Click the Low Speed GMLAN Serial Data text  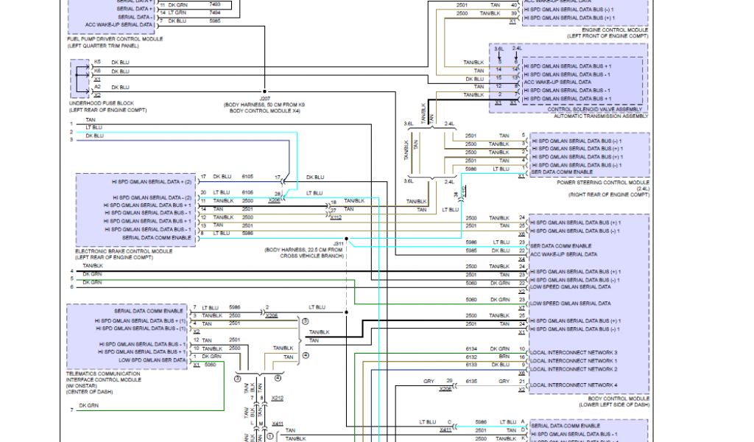[x=569, y=304]
